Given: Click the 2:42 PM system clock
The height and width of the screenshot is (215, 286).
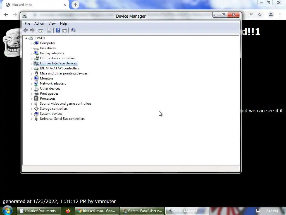Looking at the screenshot, I should 272,211.
